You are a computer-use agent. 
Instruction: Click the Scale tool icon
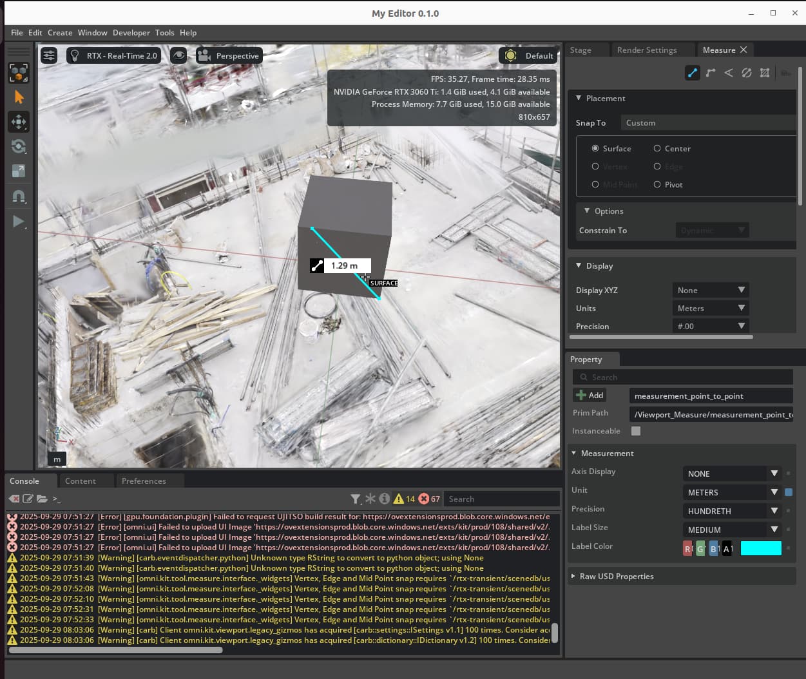pyautogui.click(x=19, y=171)
